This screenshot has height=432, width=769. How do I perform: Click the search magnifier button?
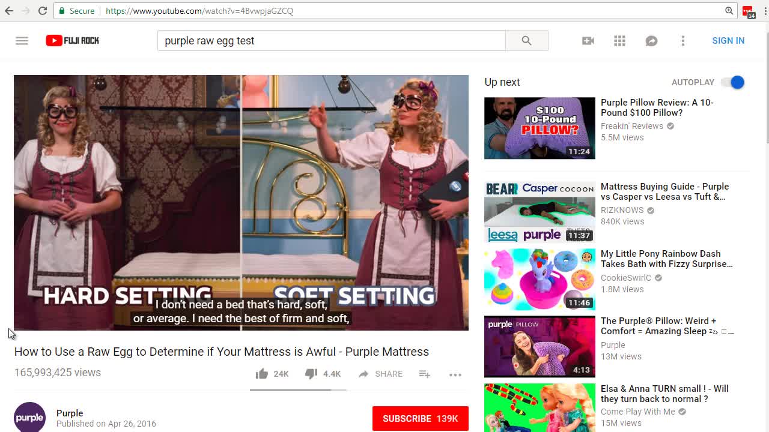pos(527,41)
